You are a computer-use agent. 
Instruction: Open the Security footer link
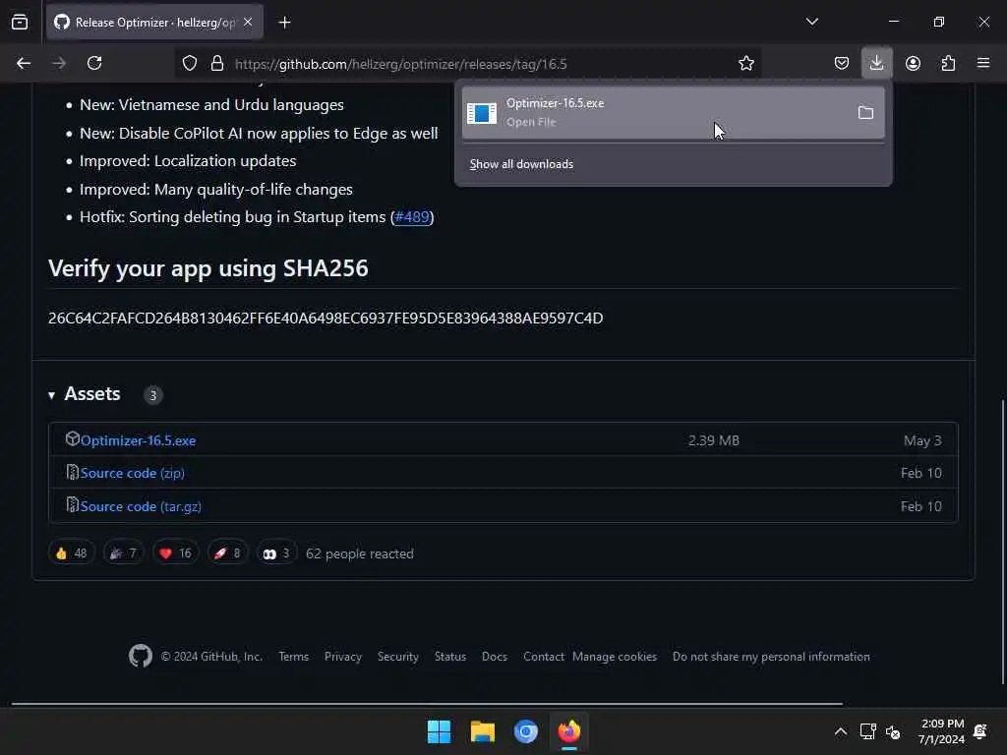398,657
